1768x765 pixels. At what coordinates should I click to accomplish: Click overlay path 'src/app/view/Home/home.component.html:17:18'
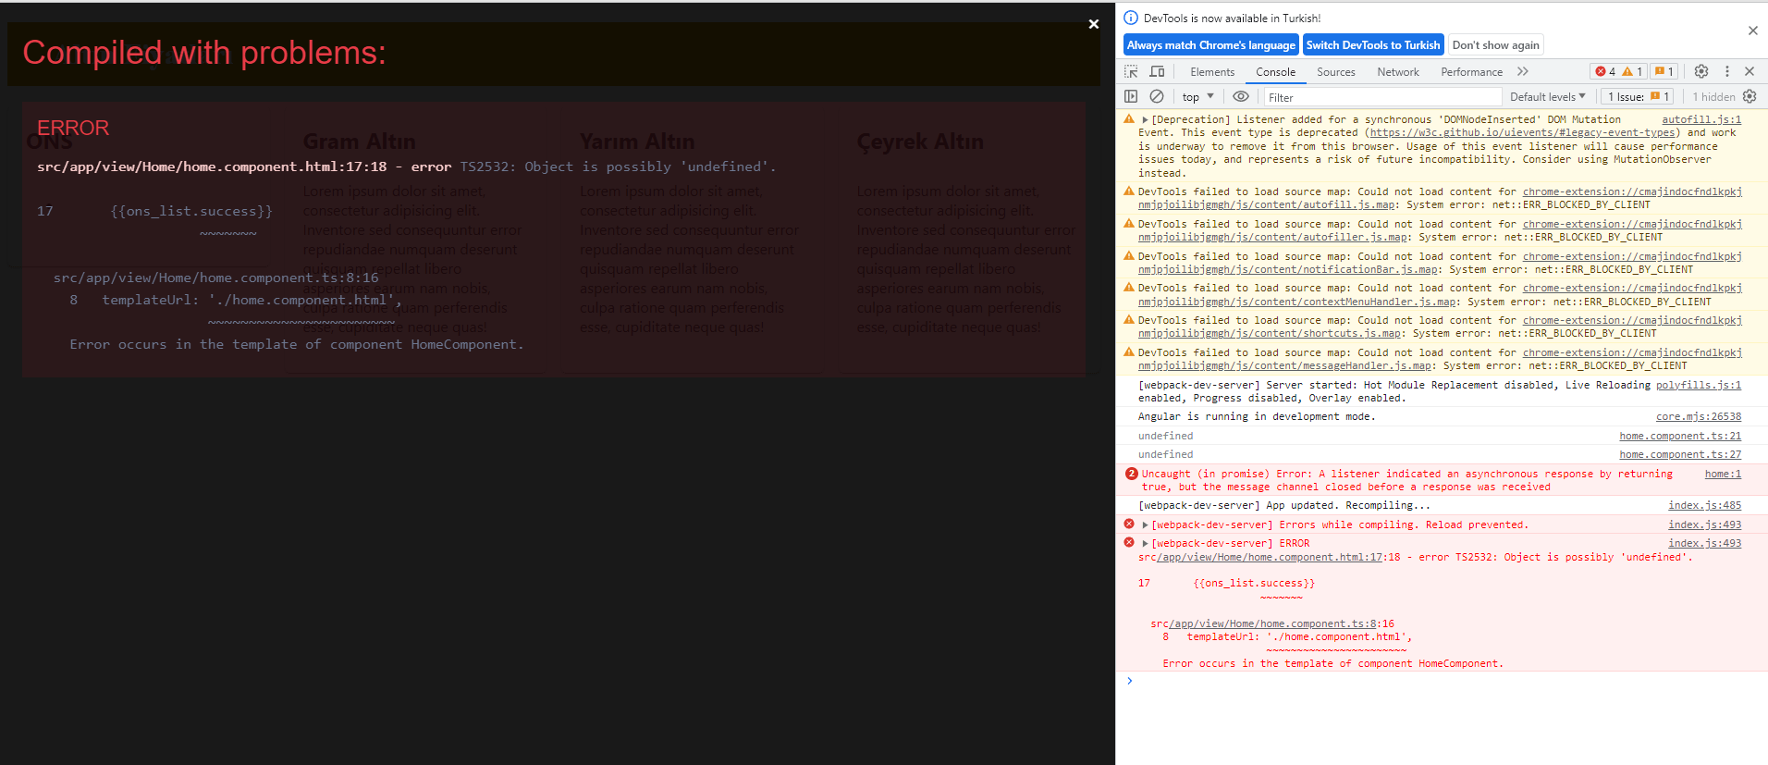tap(212, 167)
